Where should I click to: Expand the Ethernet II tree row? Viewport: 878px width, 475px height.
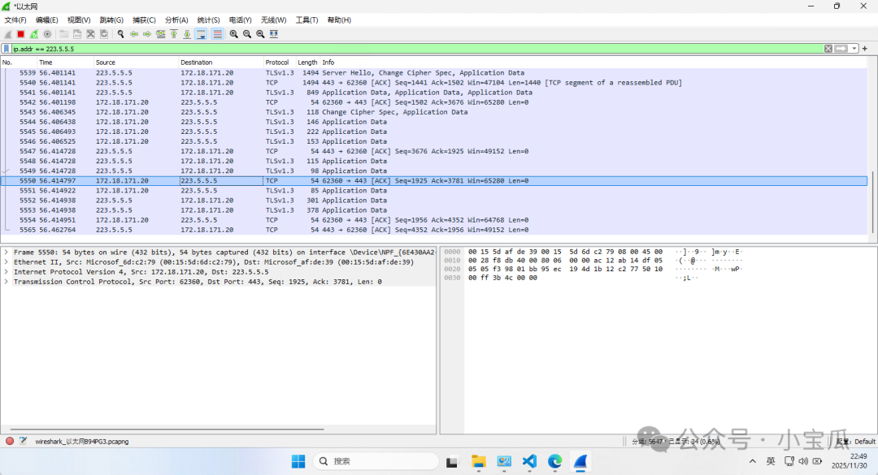(7, 262)
